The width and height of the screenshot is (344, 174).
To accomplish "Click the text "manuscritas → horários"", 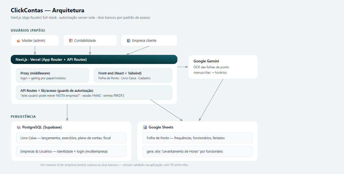I will (x=210, y=73).
